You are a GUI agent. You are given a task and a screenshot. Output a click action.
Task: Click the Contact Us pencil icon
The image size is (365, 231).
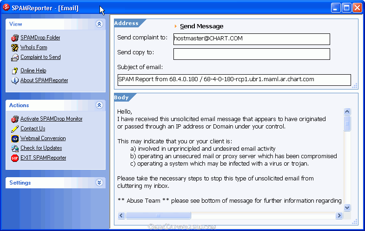(x=14, y=128)
